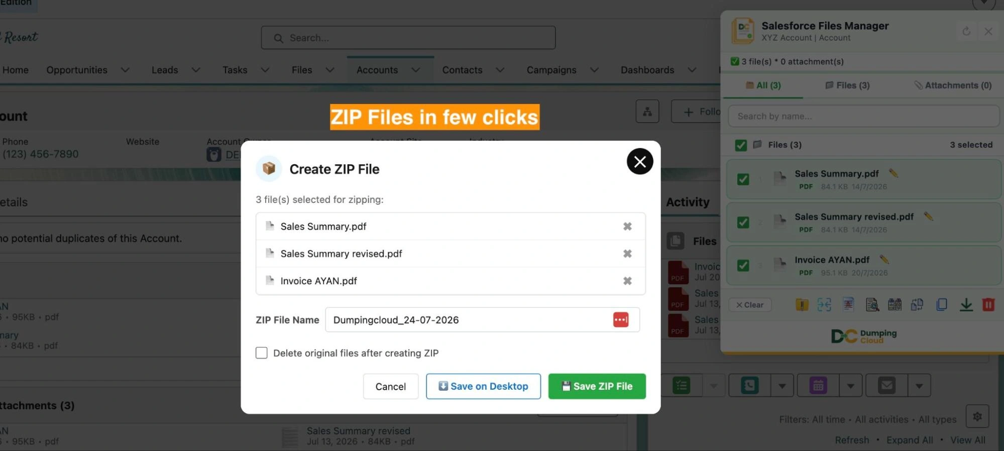This screenshot has width=1004, height=451.
Task: Click the green download icon in Files Manager
Action: pyautogui.click(x=966, y=304)
